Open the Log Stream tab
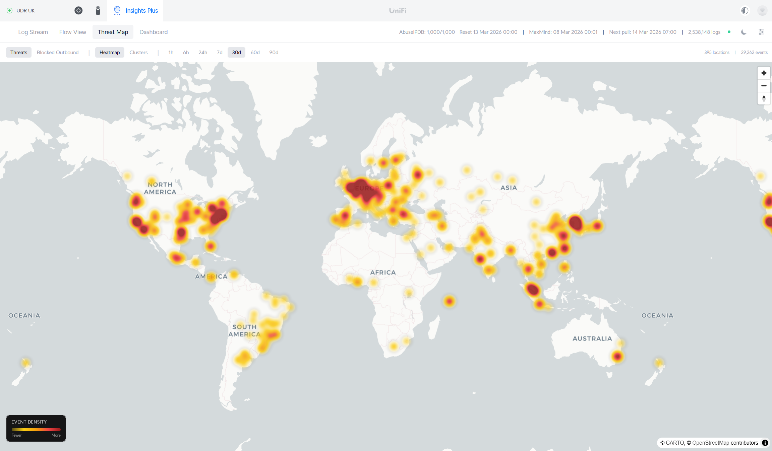 33,32
